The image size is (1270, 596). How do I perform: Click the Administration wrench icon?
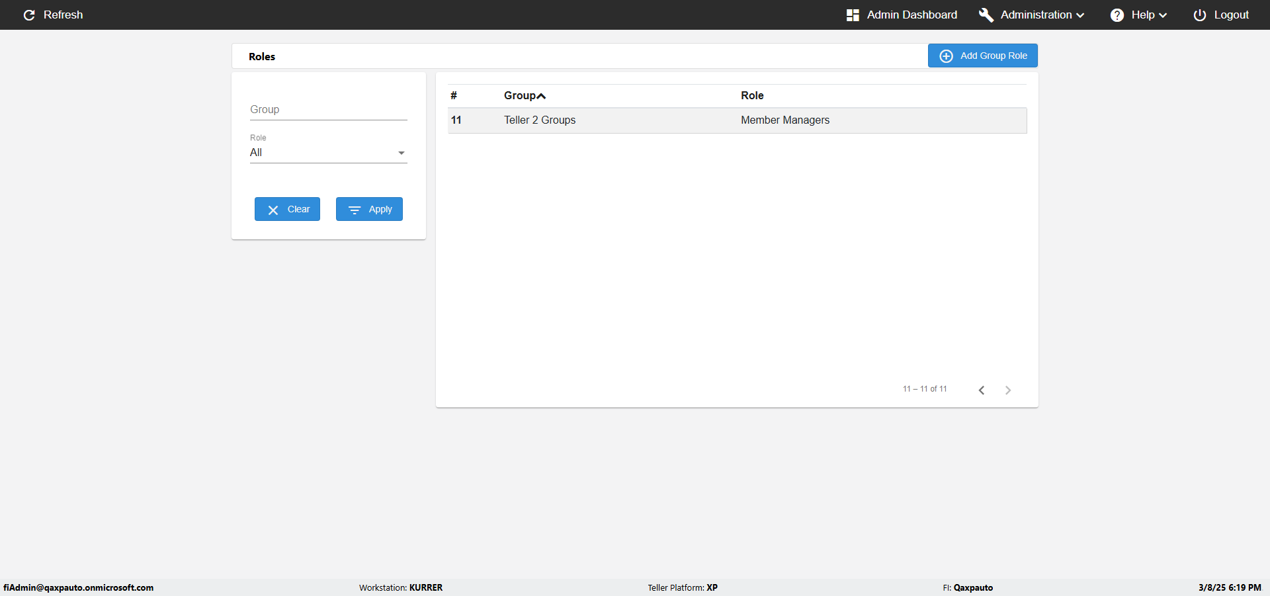pos(986,15)
